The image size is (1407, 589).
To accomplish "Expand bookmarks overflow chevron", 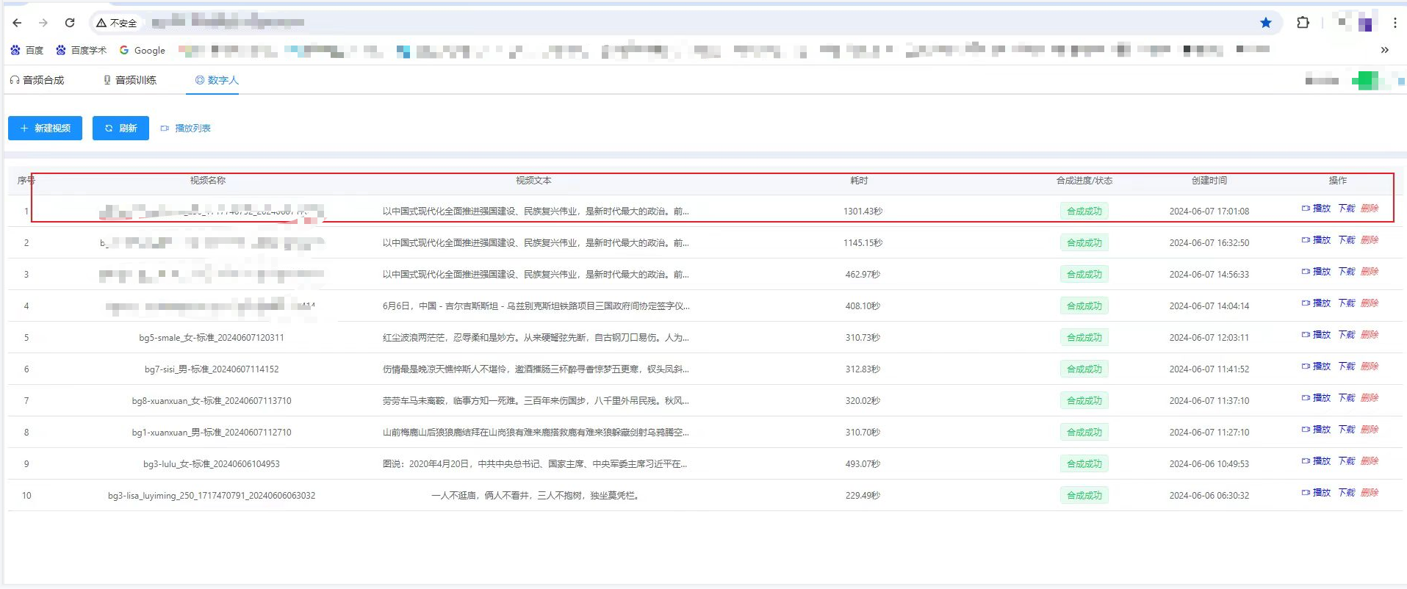I will pyautogui.click(x=1384, y=50).
